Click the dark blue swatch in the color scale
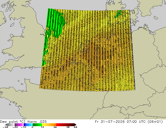Viewport: 166px width, 128px height. pos(25,125)
